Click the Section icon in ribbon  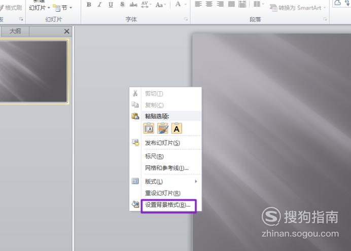57,8
